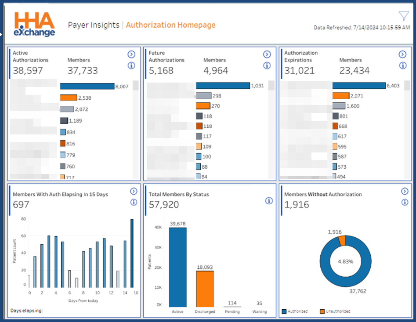This screenshot has height=322, width=416.
Task: Open Active Authorizations detail arrow
Action: [x=131, y=54]
